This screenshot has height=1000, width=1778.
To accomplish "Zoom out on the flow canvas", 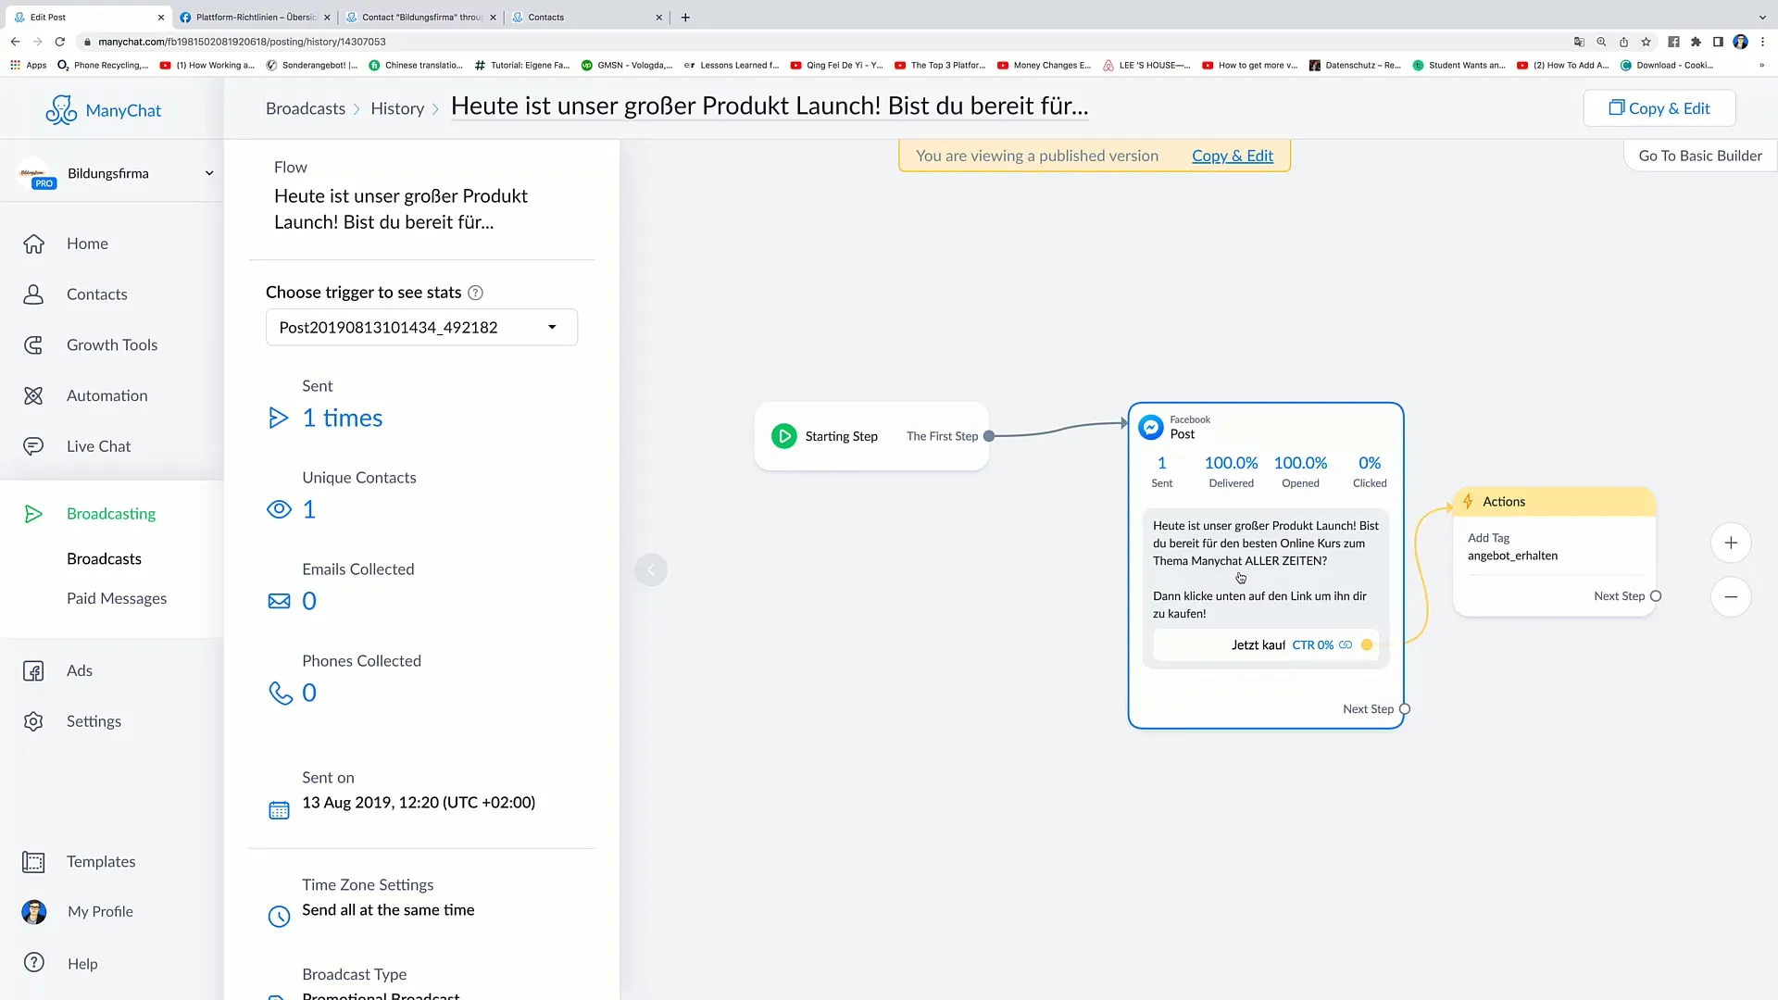I will (1731, 597).
